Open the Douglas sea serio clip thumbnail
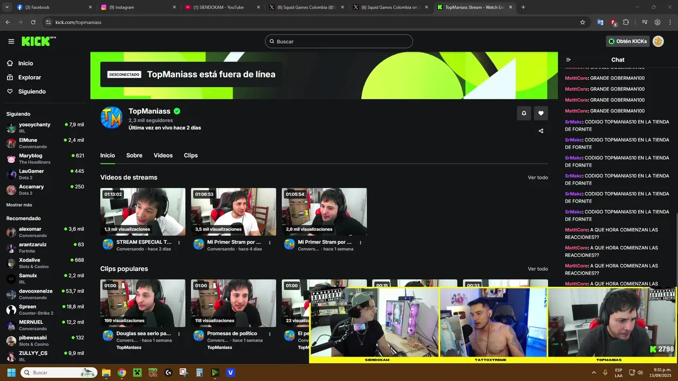The image size is (678, 381). coord(143,303)
